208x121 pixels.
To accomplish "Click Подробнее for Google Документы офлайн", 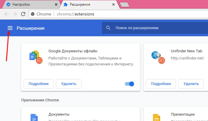I will click(38, 84).
